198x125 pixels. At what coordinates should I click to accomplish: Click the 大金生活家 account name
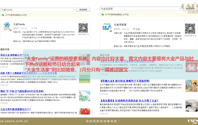point(120,25)
